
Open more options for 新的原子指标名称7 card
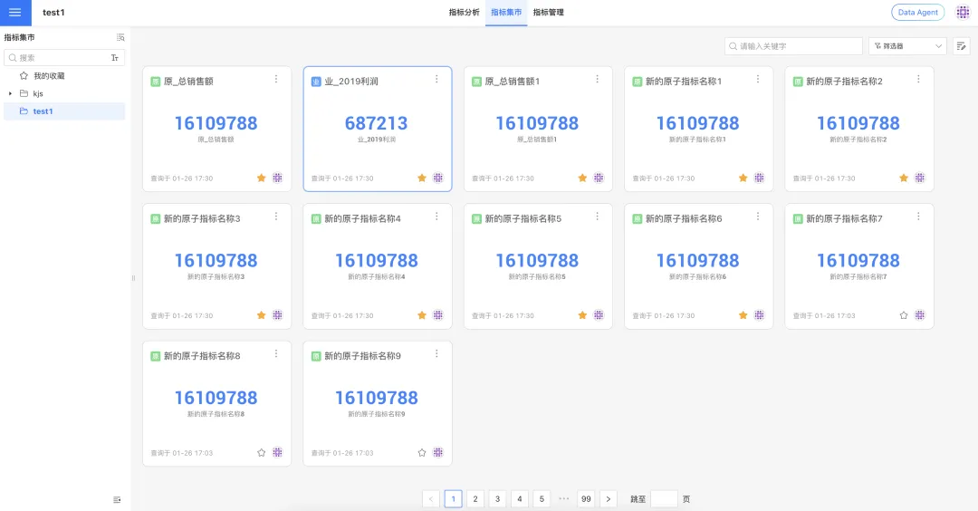pos(918,217)
